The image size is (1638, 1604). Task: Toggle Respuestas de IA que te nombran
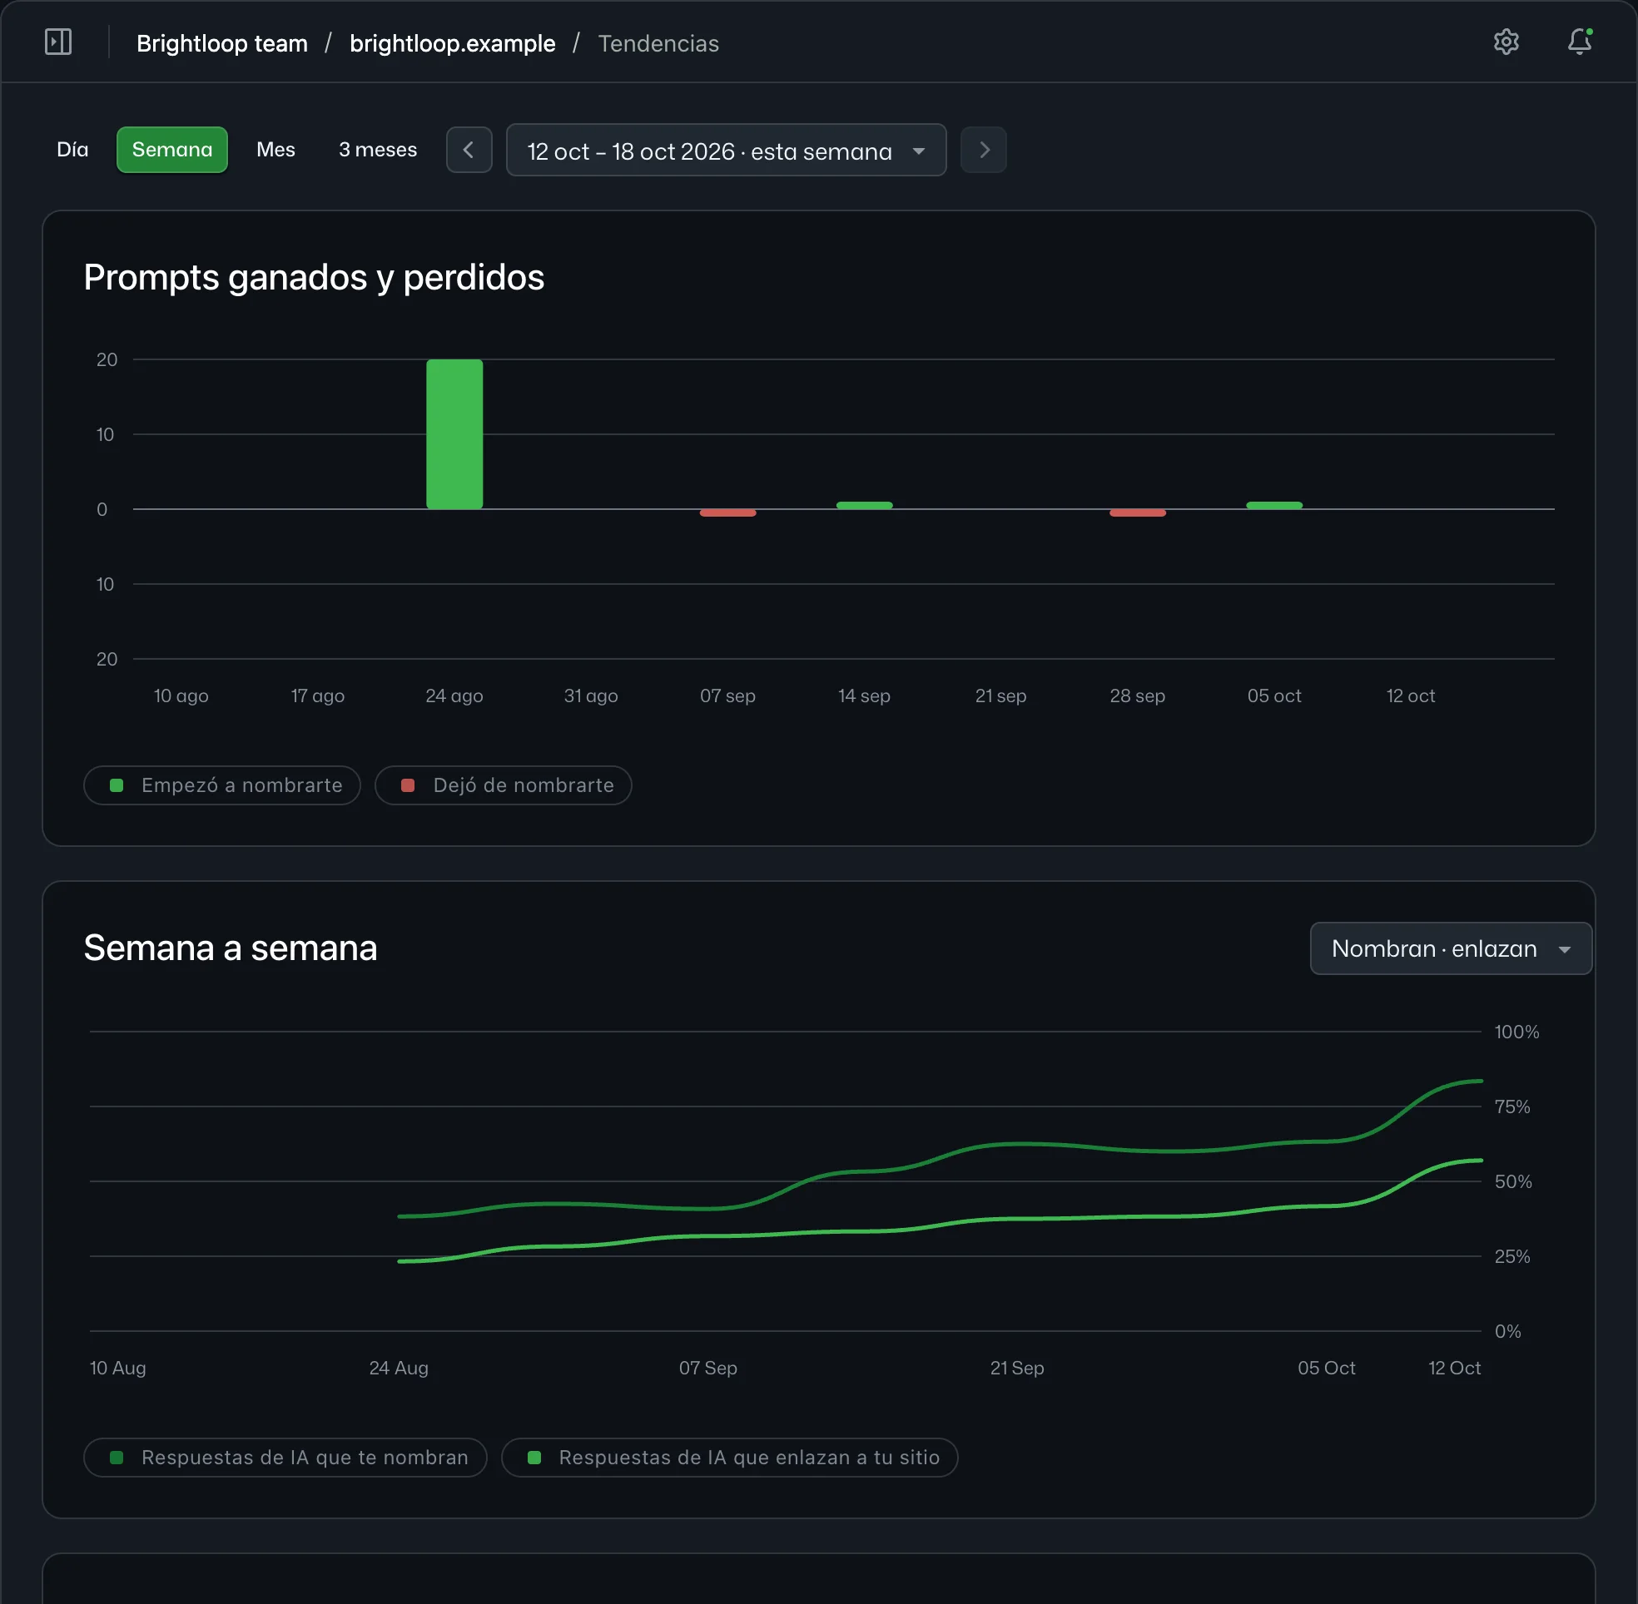[285, 1458]
